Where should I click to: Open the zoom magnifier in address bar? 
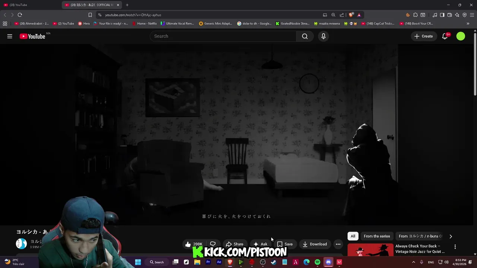[x=333, y=15]
